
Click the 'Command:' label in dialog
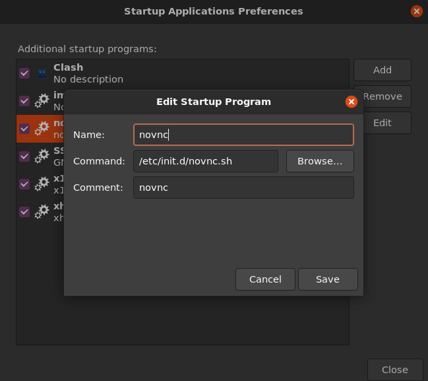click(x=99, y=161)
